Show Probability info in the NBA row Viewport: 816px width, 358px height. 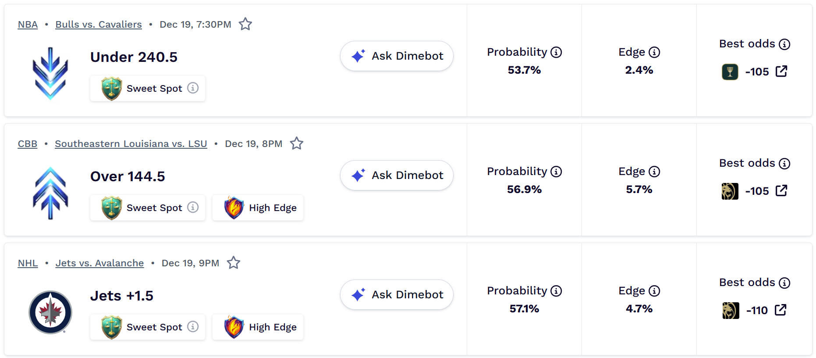(556, 53)
